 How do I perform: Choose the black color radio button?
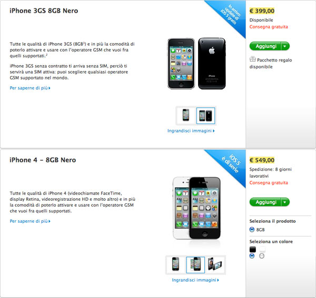coord(252,256)
